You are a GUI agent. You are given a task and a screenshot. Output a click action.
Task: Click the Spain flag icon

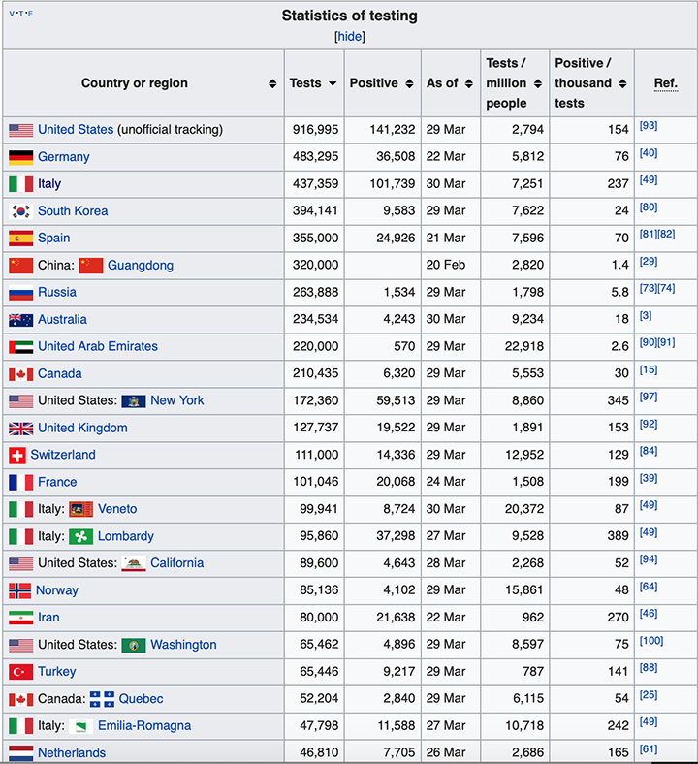pyautogui.click(x=21, y=239)
